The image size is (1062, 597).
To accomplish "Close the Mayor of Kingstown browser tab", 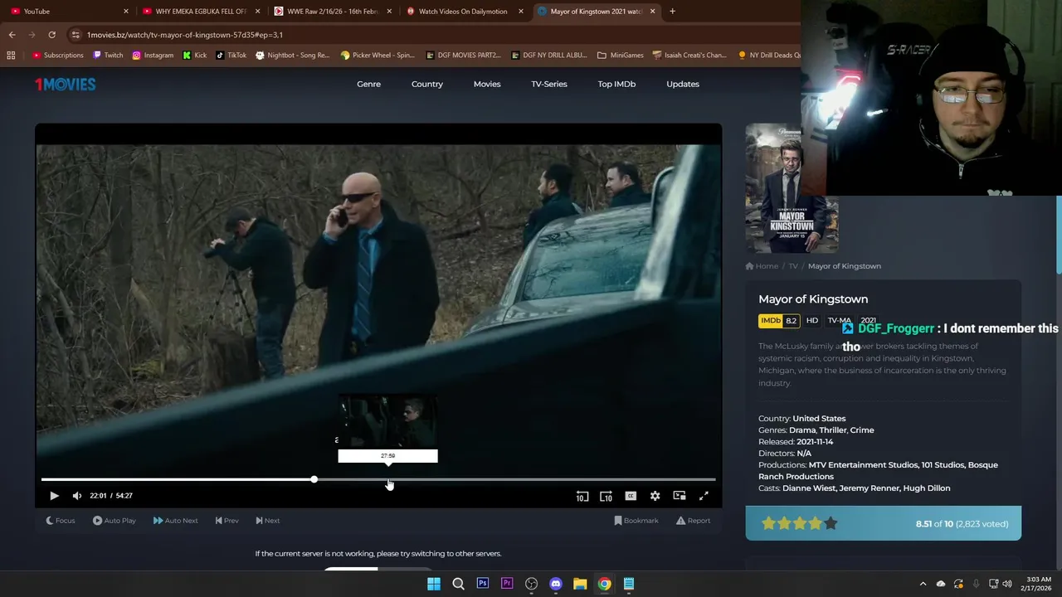I will [652, 12].
